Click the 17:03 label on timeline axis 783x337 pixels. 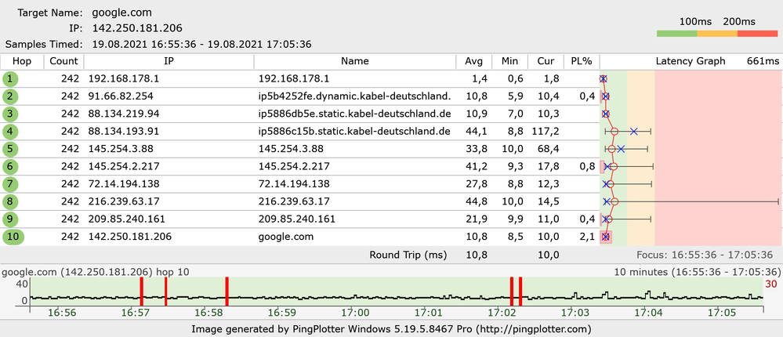pos(575,313)
